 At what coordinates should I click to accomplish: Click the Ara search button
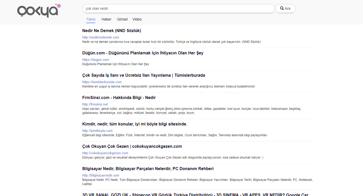tap(285, 8)
